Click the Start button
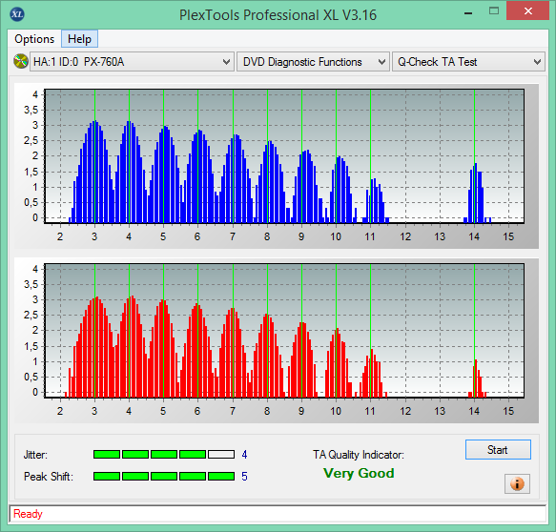The height and width of the screenshot is (532, 556). coord(498,450)
